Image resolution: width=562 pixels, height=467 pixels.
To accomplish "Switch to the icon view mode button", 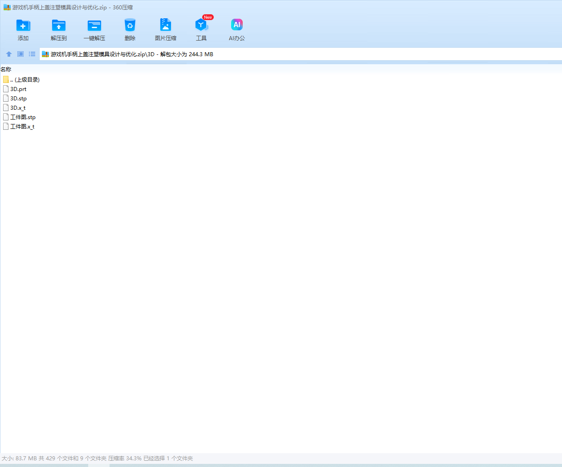I will coord(20,54).
